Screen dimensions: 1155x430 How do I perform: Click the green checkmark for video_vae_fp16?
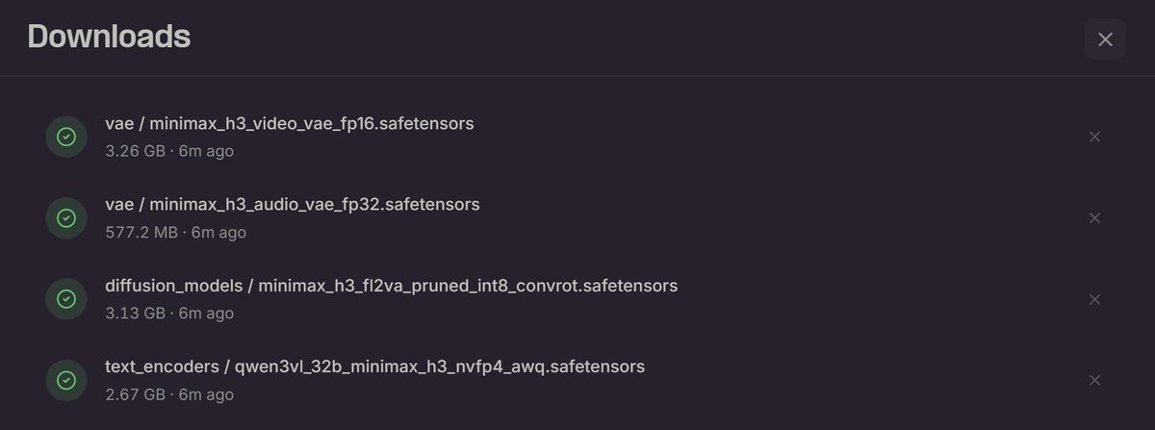point(66,137)
